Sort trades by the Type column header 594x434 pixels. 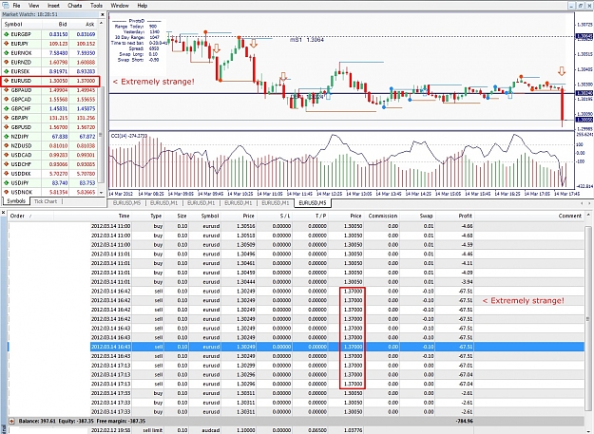(156, 217)
